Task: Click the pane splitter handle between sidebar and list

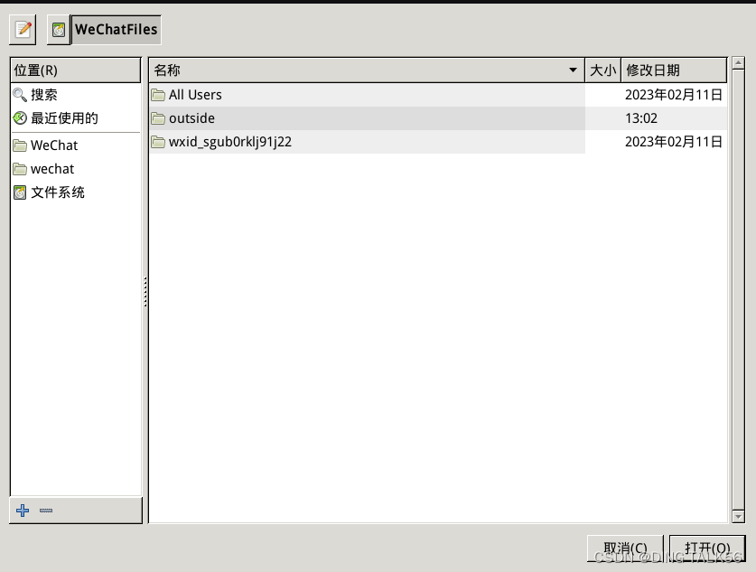Action: click(x=145, y=292)
